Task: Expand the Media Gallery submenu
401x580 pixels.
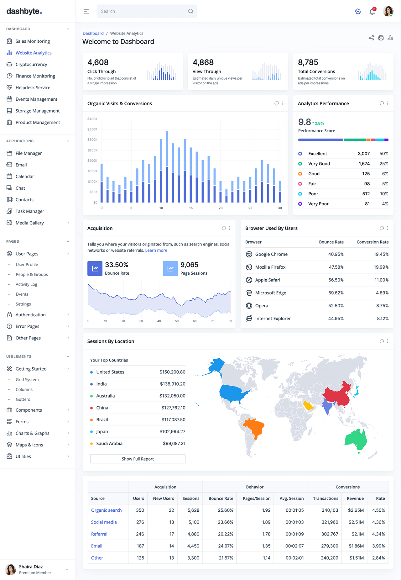Action: pyautogui.click(x=68, y=223)
